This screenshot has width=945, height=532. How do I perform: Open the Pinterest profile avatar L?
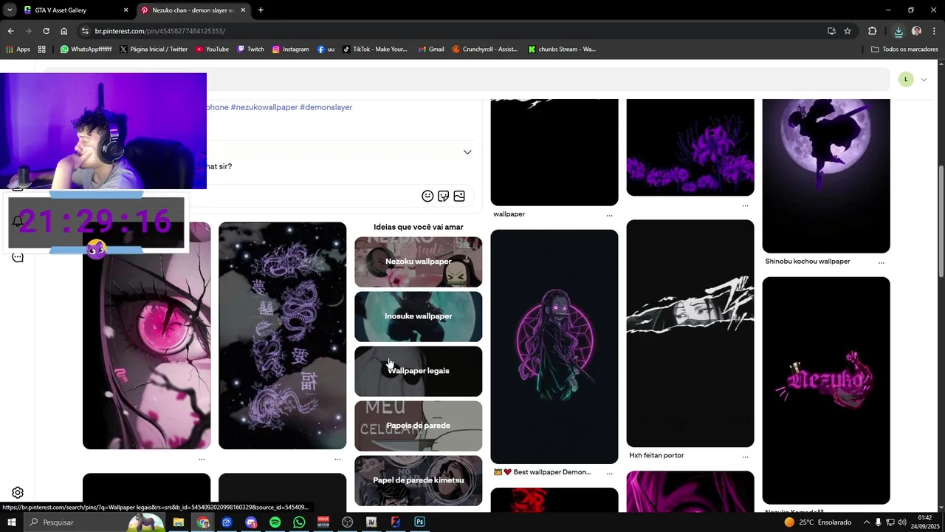[906, 79]
